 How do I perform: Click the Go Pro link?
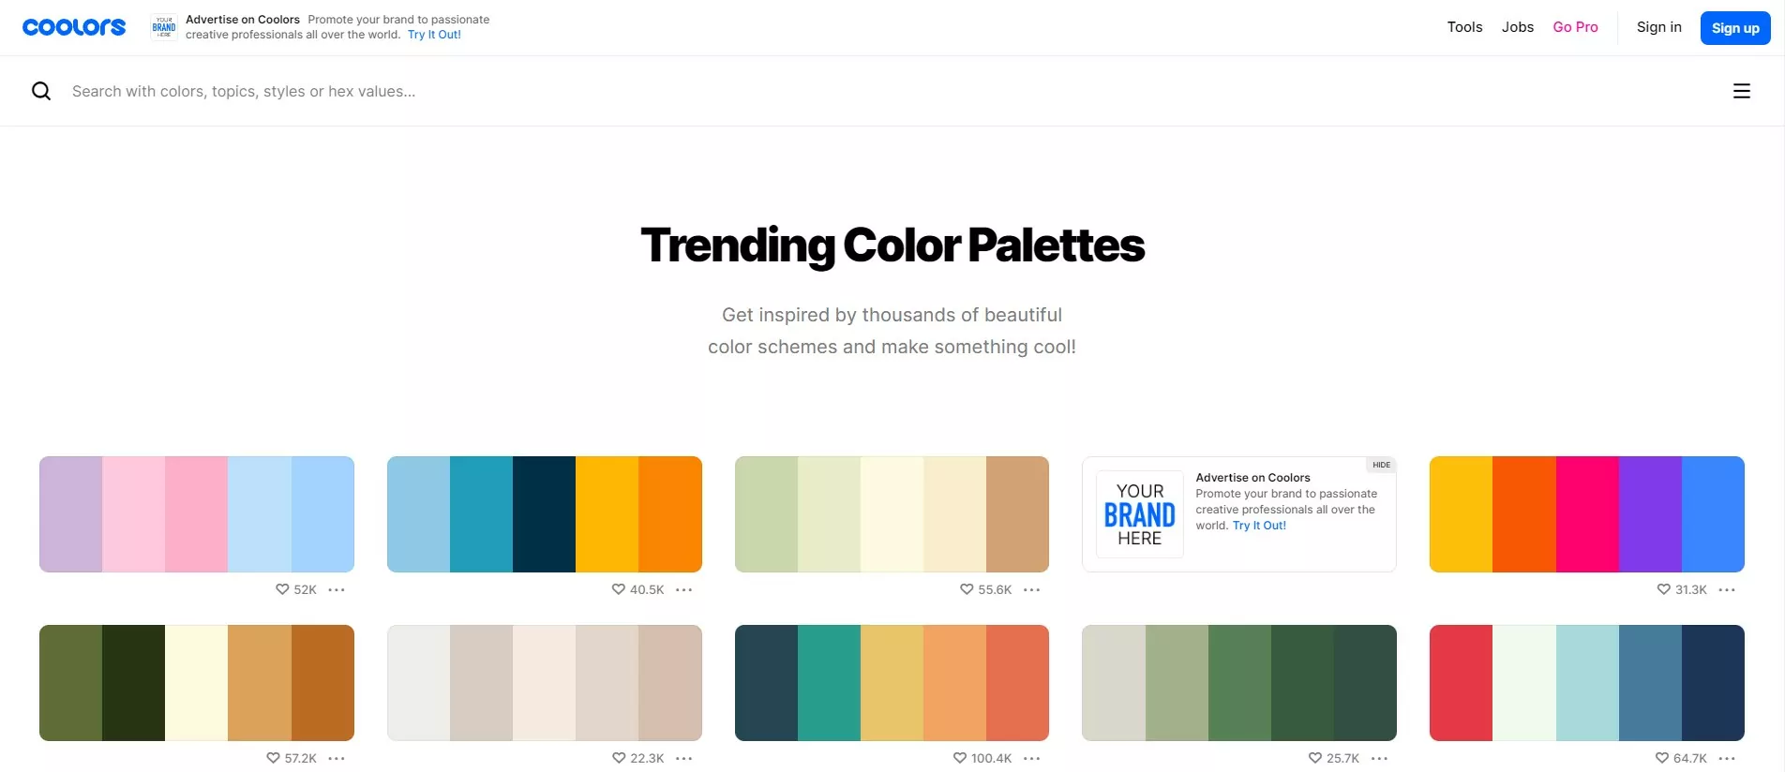click(1575, 26)
